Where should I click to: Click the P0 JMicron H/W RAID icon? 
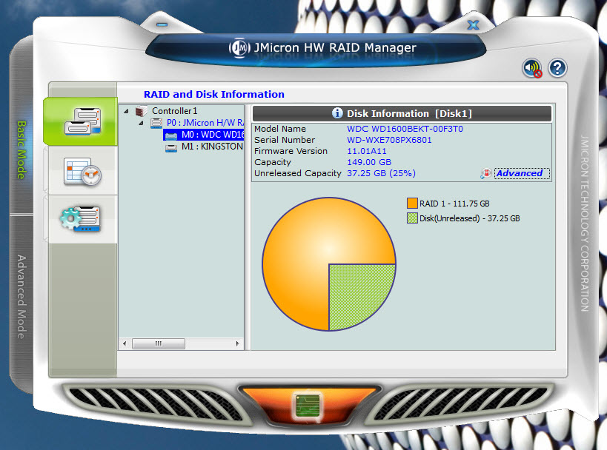156,123
